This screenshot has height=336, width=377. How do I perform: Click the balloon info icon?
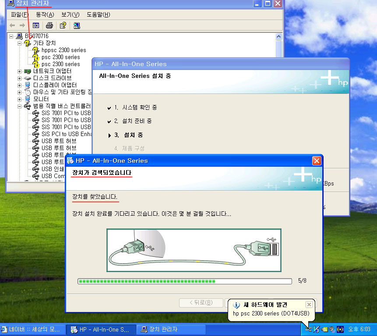click(236, 305)
